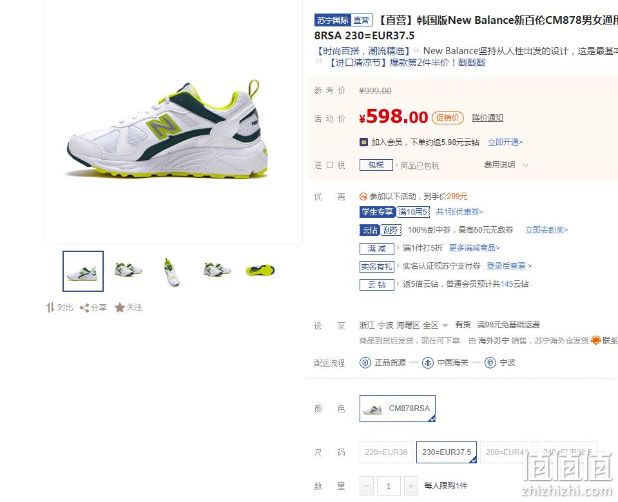Click the 满减 promotion tag
Viewport: 618px width, 502px height.
(377, 249)
